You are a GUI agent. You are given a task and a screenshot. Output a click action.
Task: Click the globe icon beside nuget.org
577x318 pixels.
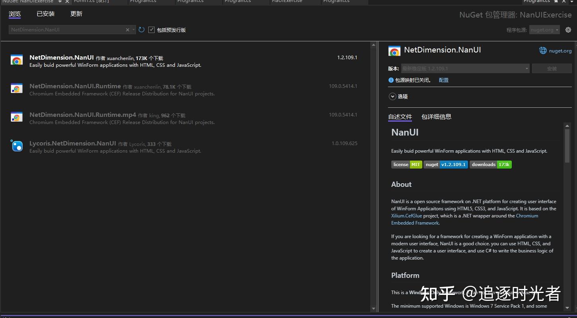(543, 50)
